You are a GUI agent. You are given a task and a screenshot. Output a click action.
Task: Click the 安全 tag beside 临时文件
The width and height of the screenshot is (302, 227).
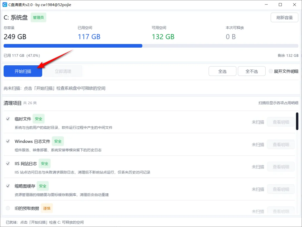(x=39, y=119)
